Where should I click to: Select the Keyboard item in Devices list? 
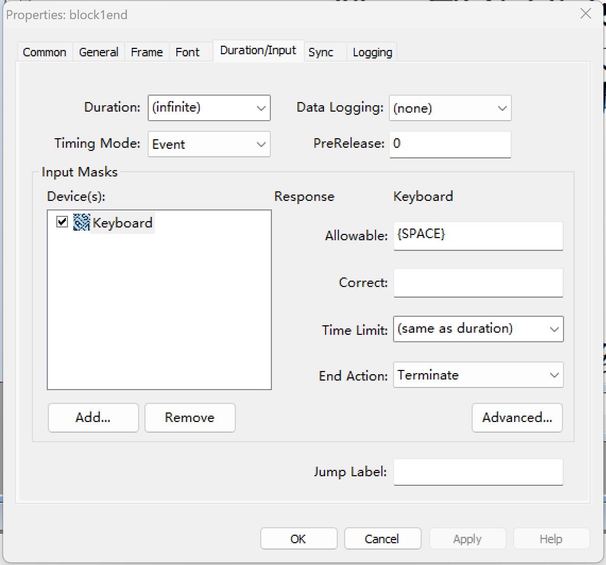(x=122, y=223)
